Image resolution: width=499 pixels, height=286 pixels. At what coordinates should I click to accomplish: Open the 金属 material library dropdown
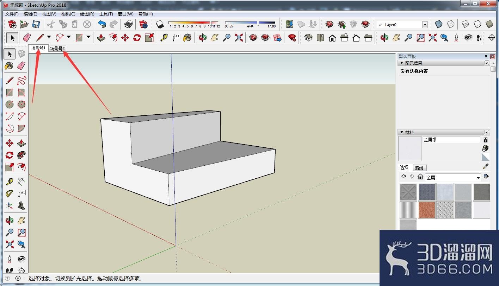453,178
